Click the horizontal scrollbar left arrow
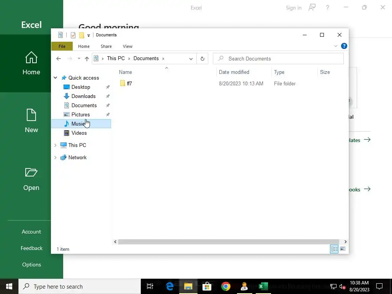This screenshot has height=294, width=392. (115, 242)
